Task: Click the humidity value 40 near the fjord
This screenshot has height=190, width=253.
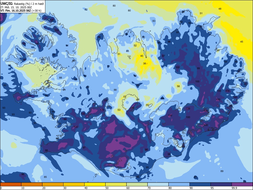Action: coord(142,56)
